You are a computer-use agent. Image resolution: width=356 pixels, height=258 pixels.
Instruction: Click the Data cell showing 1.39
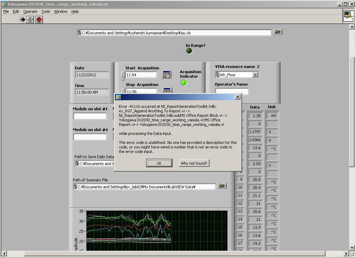click(x=256, y=116)
